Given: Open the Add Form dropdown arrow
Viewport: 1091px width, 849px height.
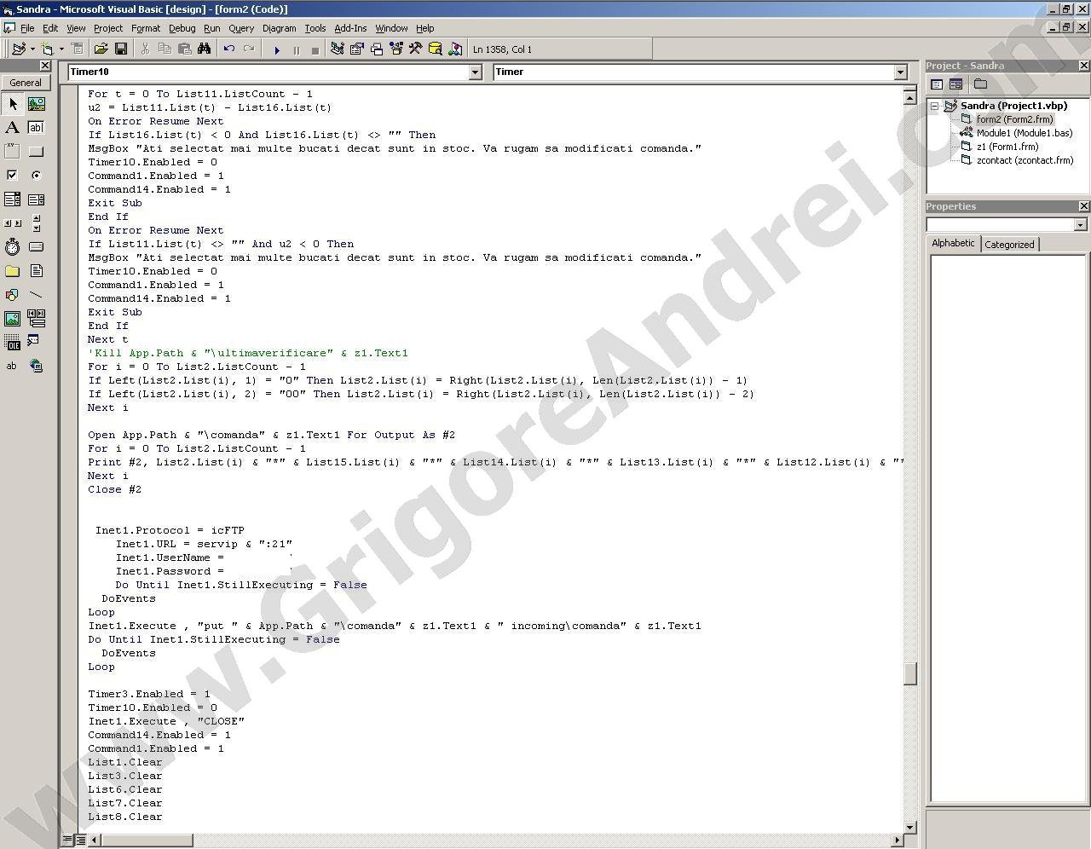Looking at the screenshot, I should 61,49.
